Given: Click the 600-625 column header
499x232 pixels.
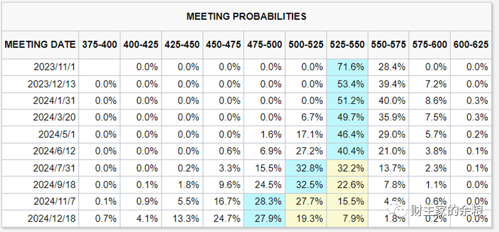Looking at the screenshot, I should click(x=471, y=44).
